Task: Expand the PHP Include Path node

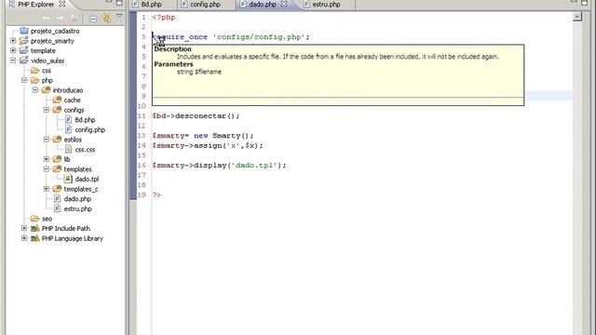Action: [x=24, y=228]
